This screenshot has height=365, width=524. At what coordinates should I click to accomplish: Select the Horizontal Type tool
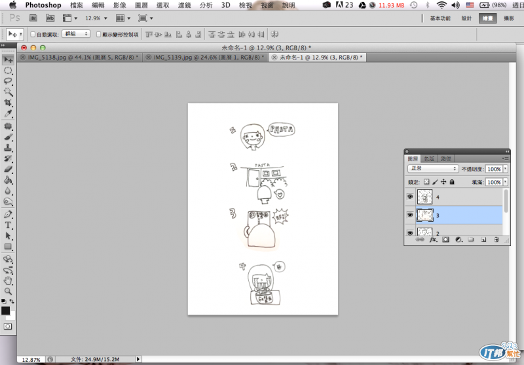pos(9,225)
